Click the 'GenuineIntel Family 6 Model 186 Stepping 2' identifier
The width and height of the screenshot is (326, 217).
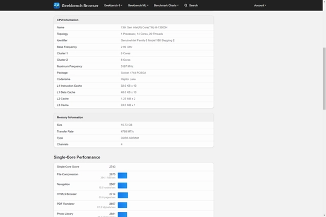pyautogui.click(x=147, y=40)
